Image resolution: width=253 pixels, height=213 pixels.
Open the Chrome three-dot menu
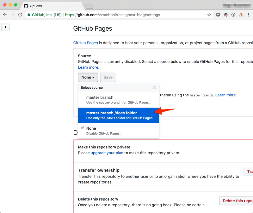(x=250, y=15)
